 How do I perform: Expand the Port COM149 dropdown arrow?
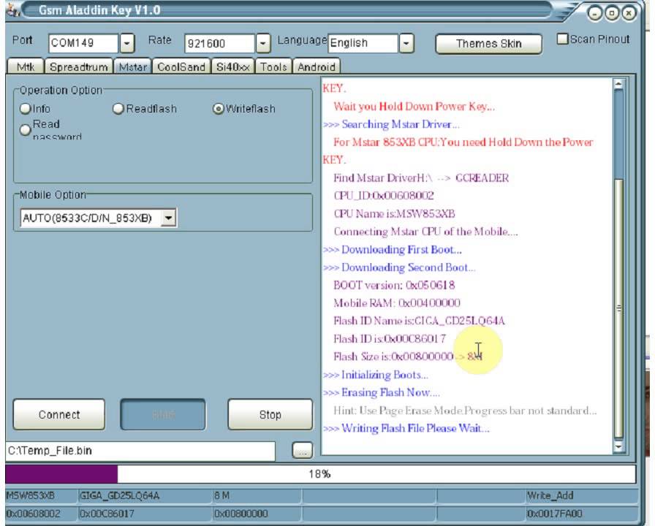[127, 43]
